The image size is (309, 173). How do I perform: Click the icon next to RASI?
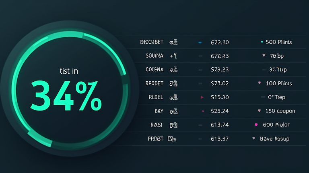tap(173, 125)
